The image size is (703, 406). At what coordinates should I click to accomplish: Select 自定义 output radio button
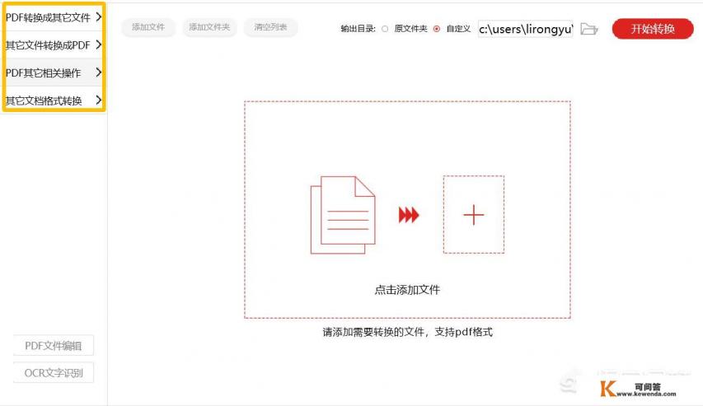tap(436, 29)
